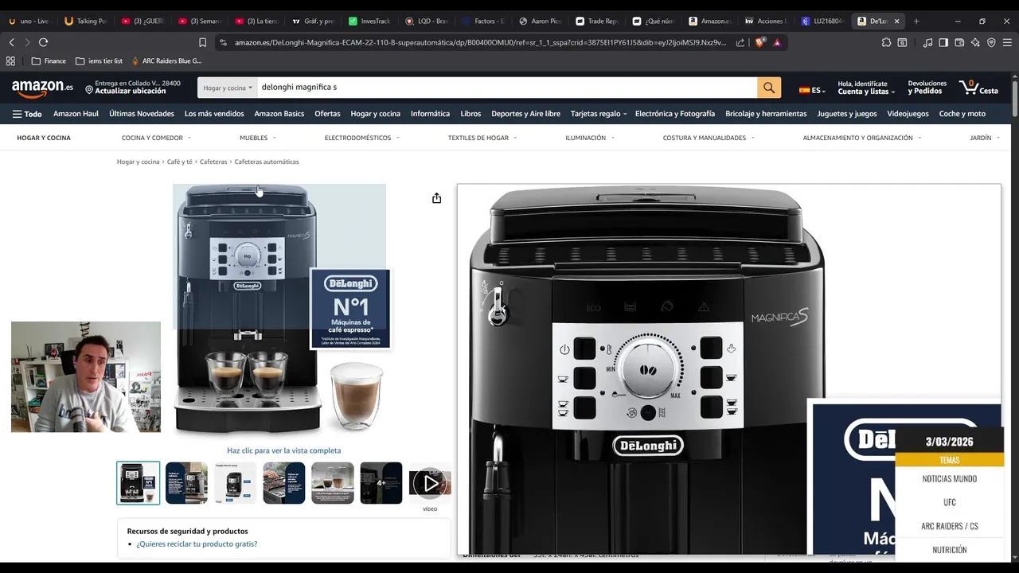This screenshot has height=573, width=1019.
Task: Toggle the browser sidebar panel icon
Action: (943, 42)
